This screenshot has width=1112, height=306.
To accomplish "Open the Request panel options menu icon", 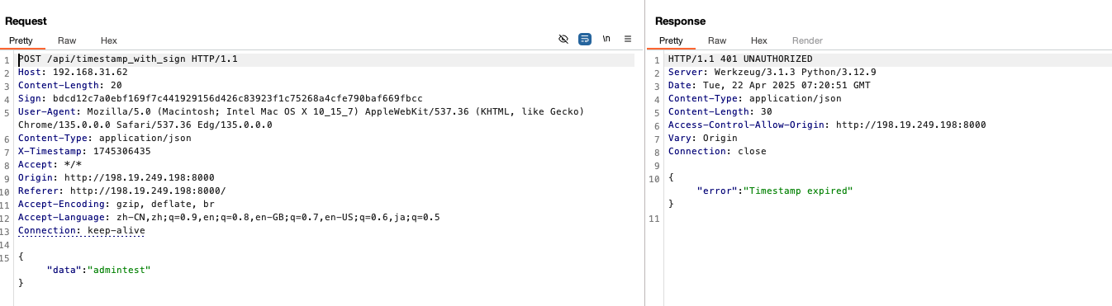I will click(x=628, y=39).
